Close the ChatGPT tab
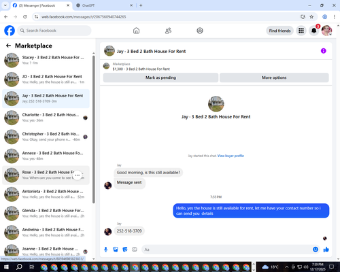This screenshot has width=340, height=272. point(131,5)
